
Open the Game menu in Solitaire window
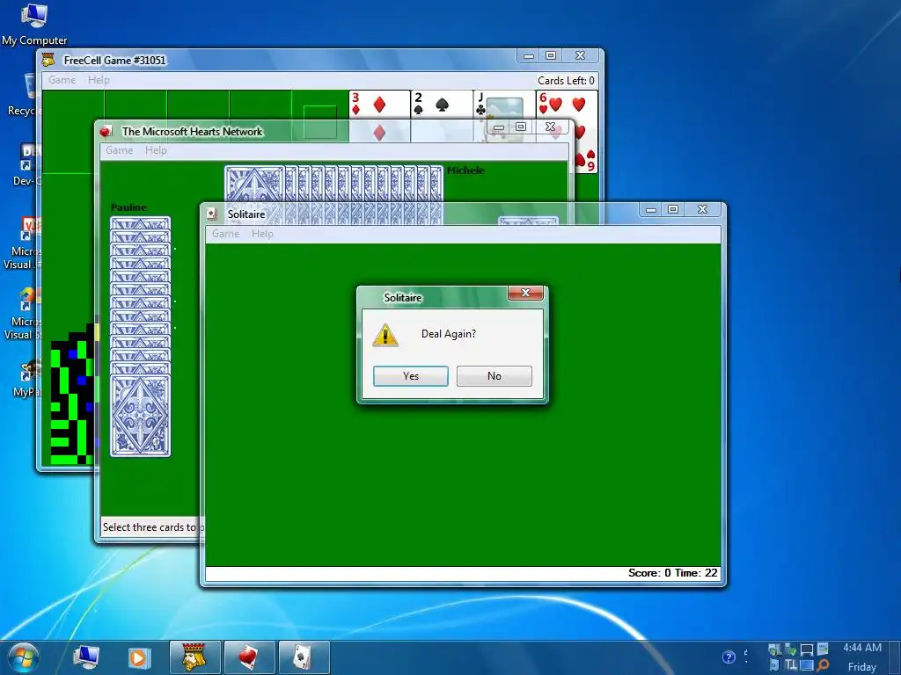(225, 234)
